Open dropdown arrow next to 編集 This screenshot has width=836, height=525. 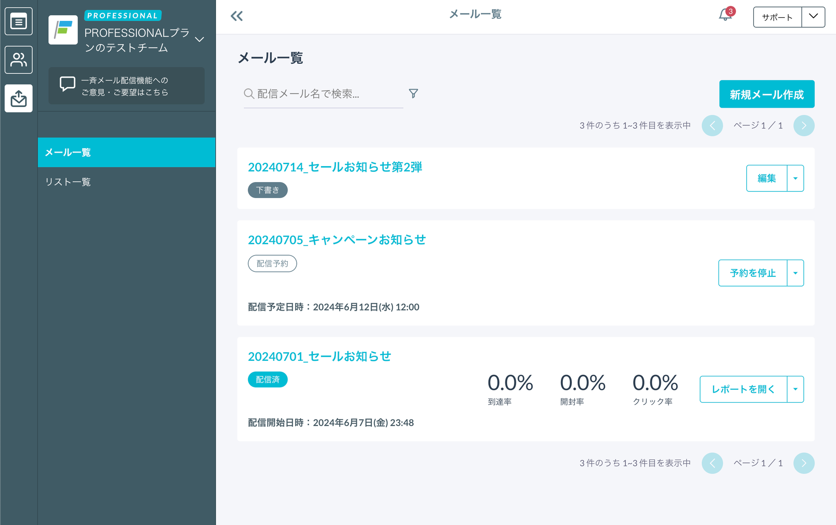tap(795, 178)
